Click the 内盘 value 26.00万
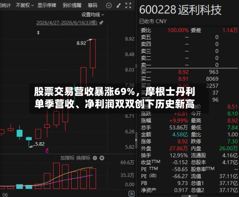The height and width of the screenshot is (197, 239). pyautogui.click(x=228, y=148)
